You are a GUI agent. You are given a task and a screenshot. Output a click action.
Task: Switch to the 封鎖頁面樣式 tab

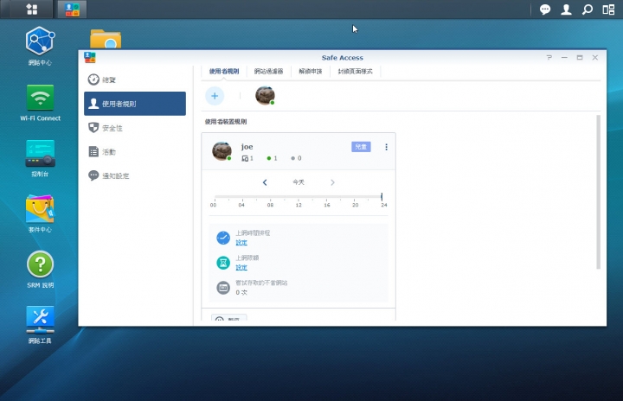pos(356,72)
